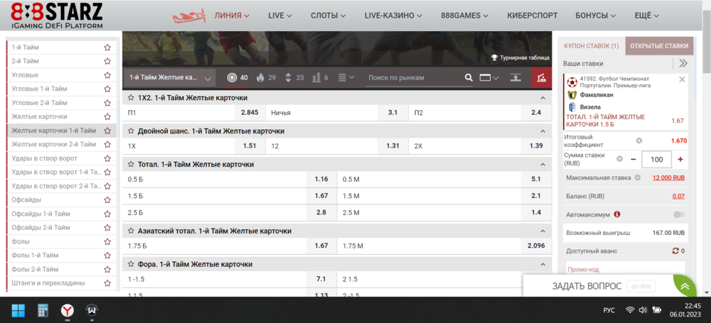Screen dimensions: 711x323
Task: Open settings gear next to Итоговый коэффициент
Action: click(x=639, y=141)
